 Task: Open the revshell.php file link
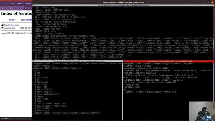(10, 28)
